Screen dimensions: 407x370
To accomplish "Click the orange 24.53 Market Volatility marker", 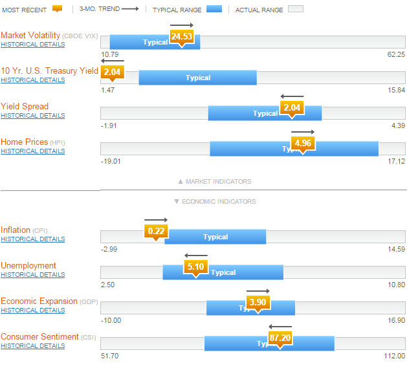I will (x=182, y=37).
